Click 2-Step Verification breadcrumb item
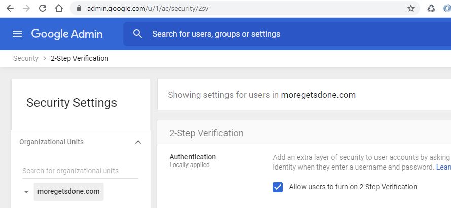451x208 pixels. (x=80, y=58)
